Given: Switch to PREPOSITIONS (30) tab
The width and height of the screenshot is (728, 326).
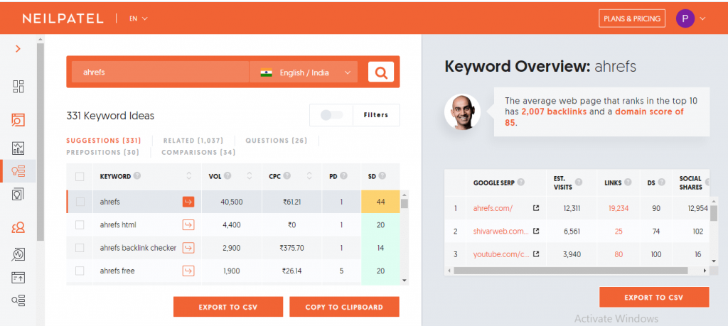Looking at the screenshot, I should pyautogui.click(x=102, y=152).
